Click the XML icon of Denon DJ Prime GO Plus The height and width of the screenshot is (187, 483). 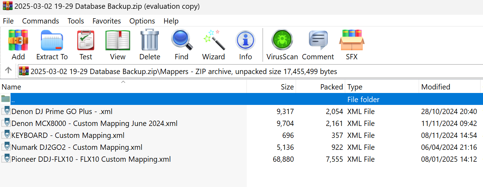click(6, 111)
